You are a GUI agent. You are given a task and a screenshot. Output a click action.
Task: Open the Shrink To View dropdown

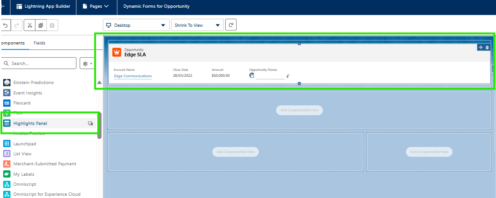[197, 25]
